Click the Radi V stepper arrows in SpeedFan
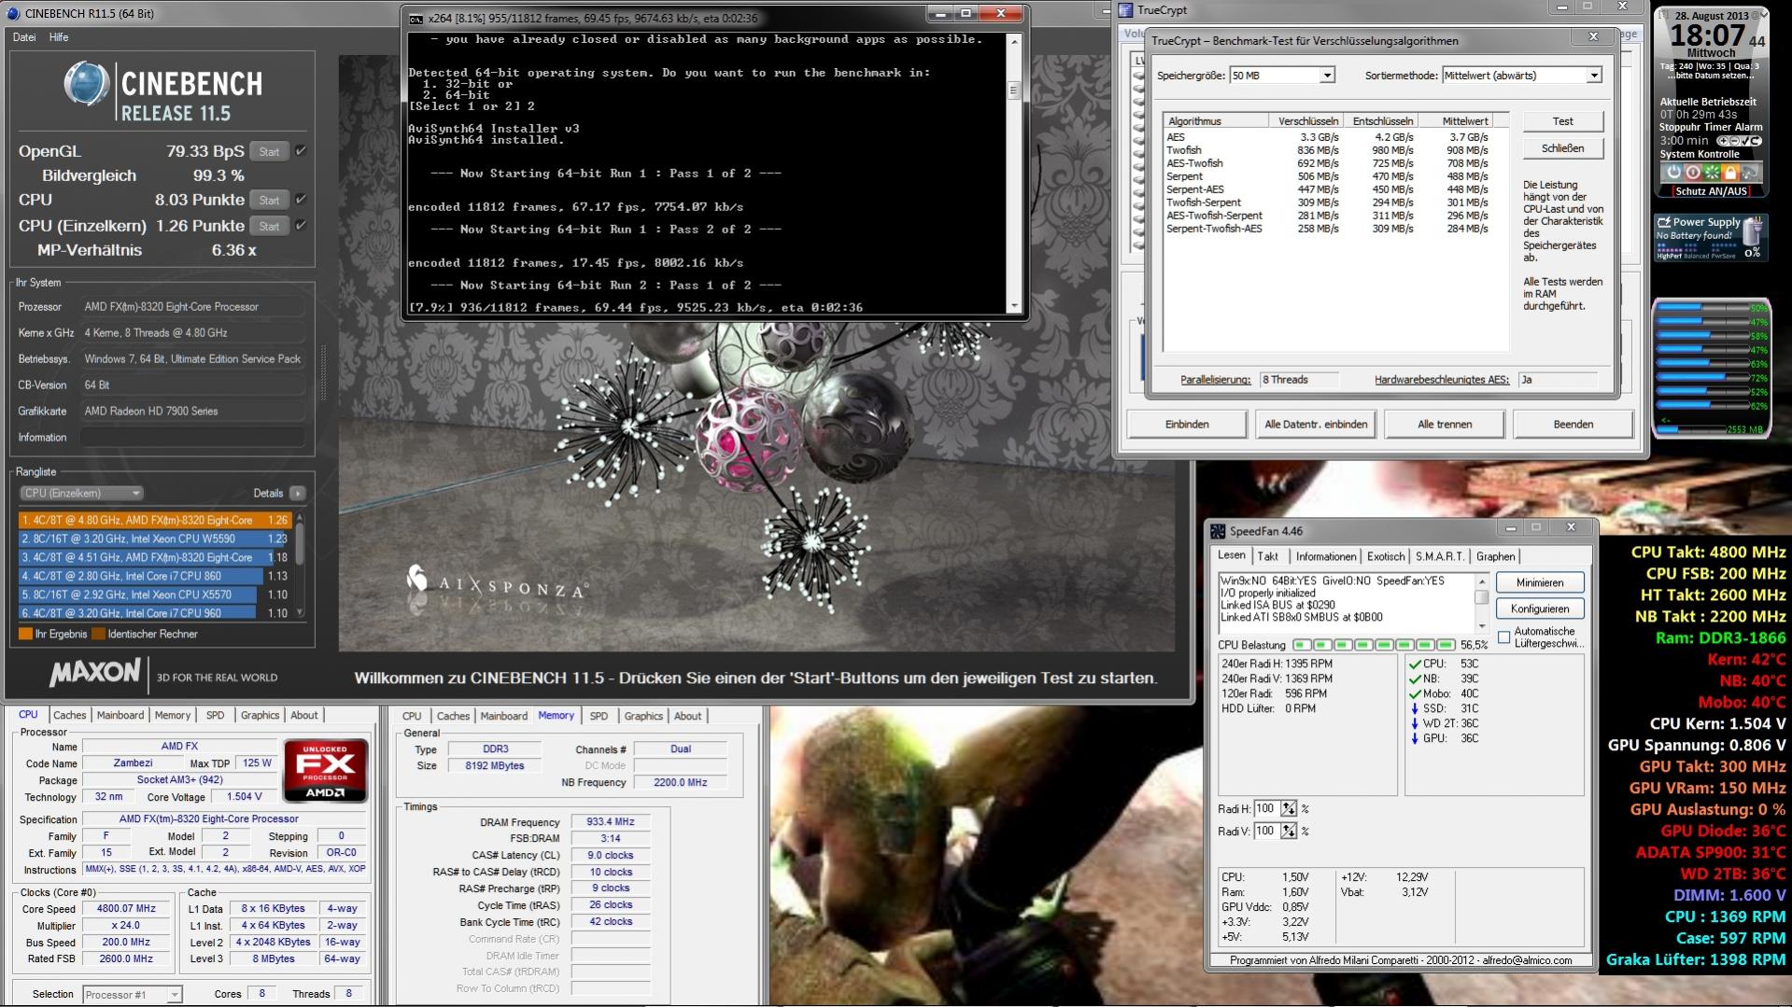The height and width of the screenshot is (1007, 1792). click(x=1289, y=831)
